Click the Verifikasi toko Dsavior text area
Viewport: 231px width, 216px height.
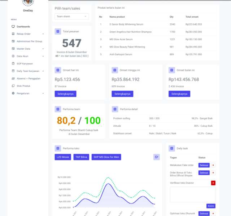pos(193,194)
